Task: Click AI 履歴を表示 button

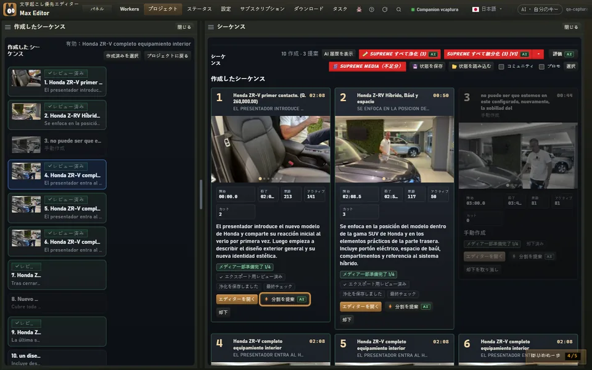Action: click(339, 54)
